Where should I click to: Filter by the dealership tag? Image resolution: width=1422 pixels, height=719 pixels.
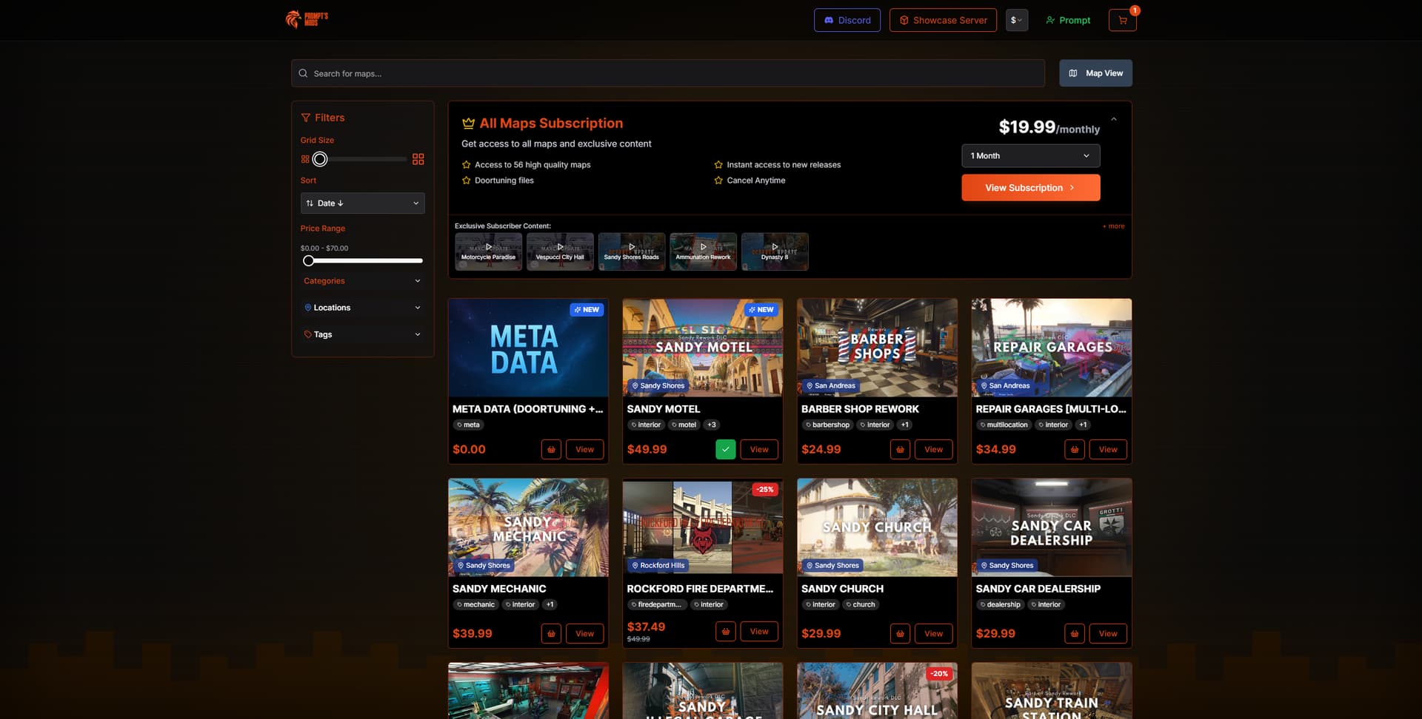(x=1000, y=604)
